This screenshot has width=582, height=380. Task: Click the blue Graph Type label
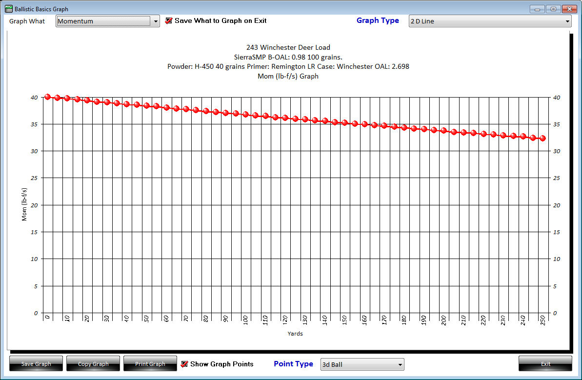(x=378, y=20)
